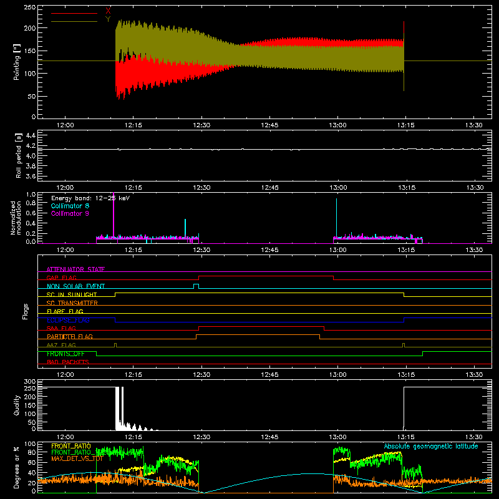Click the olive flag pulse near 13:14
The image size is (499, 499).
[x=404, y=345]
